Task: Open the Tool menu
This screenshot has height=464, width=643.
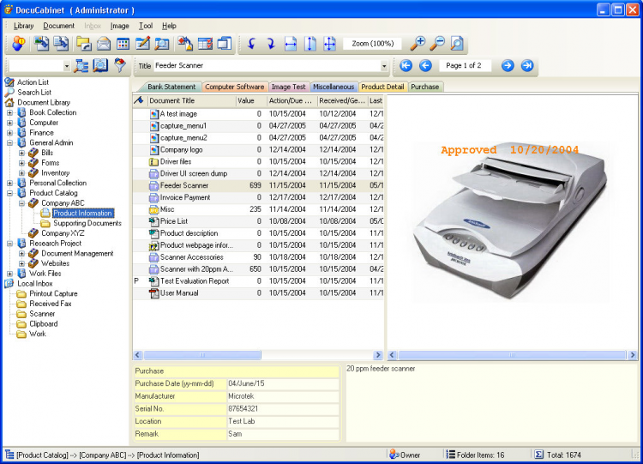Action: [146, 26]
